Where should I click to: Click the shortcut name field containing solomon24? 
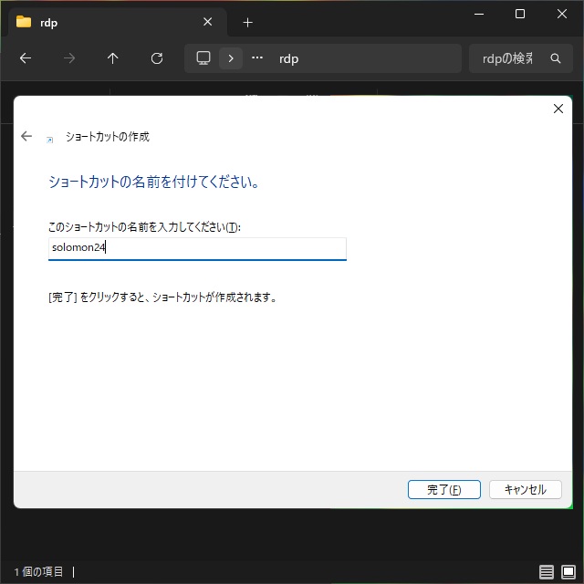point(197,248)
